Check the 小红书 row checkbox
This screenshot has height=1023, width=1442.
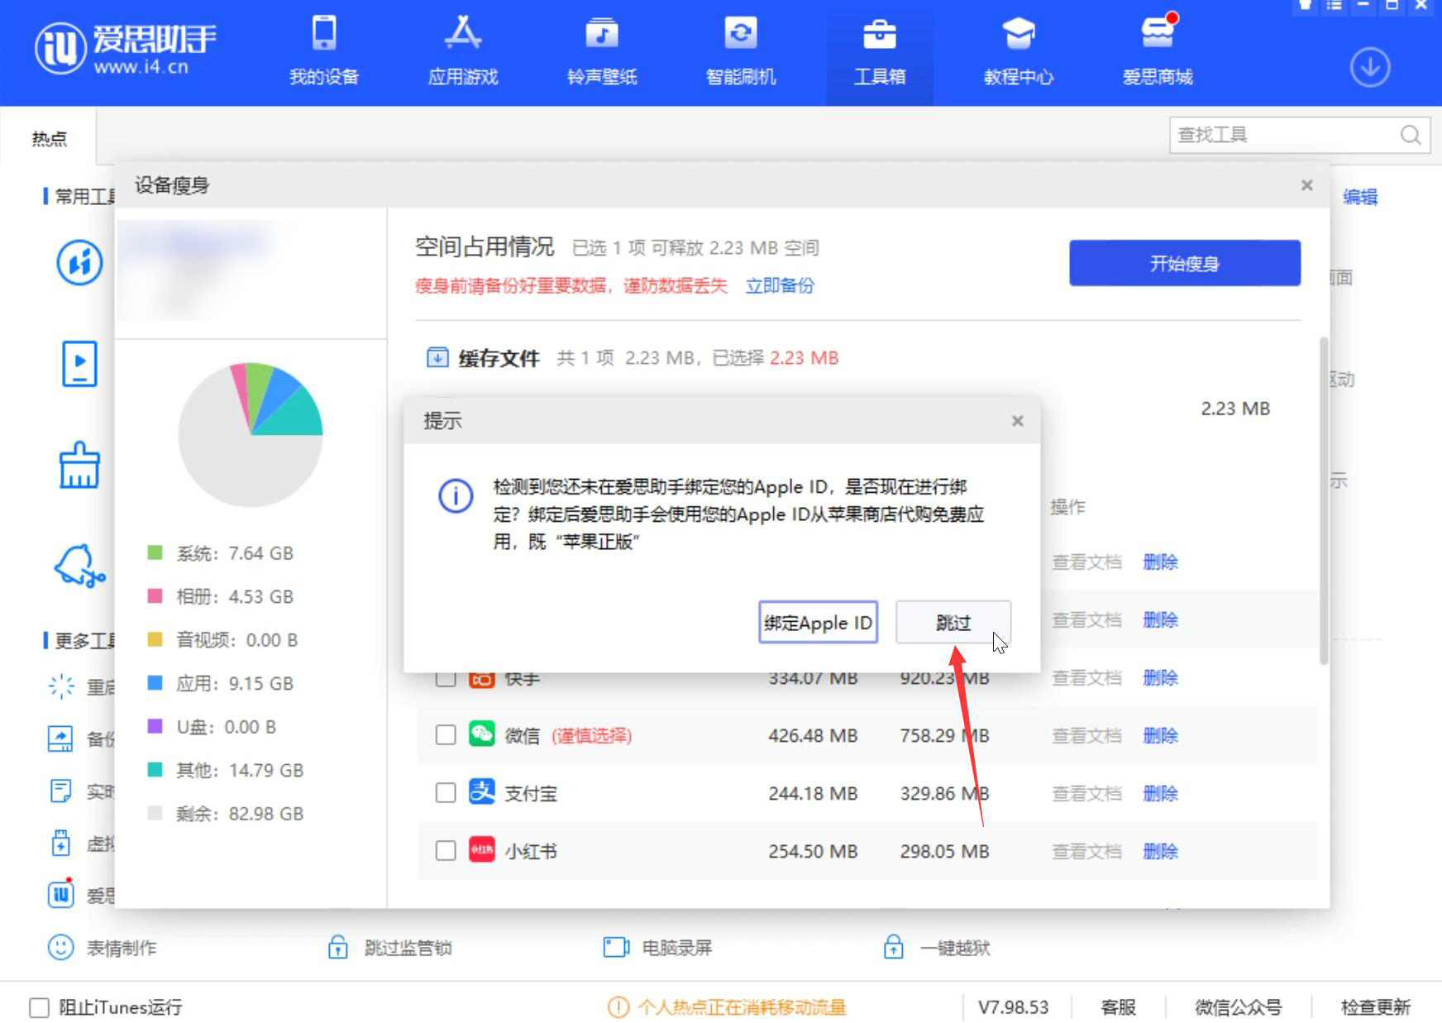[x=446, y=851]
